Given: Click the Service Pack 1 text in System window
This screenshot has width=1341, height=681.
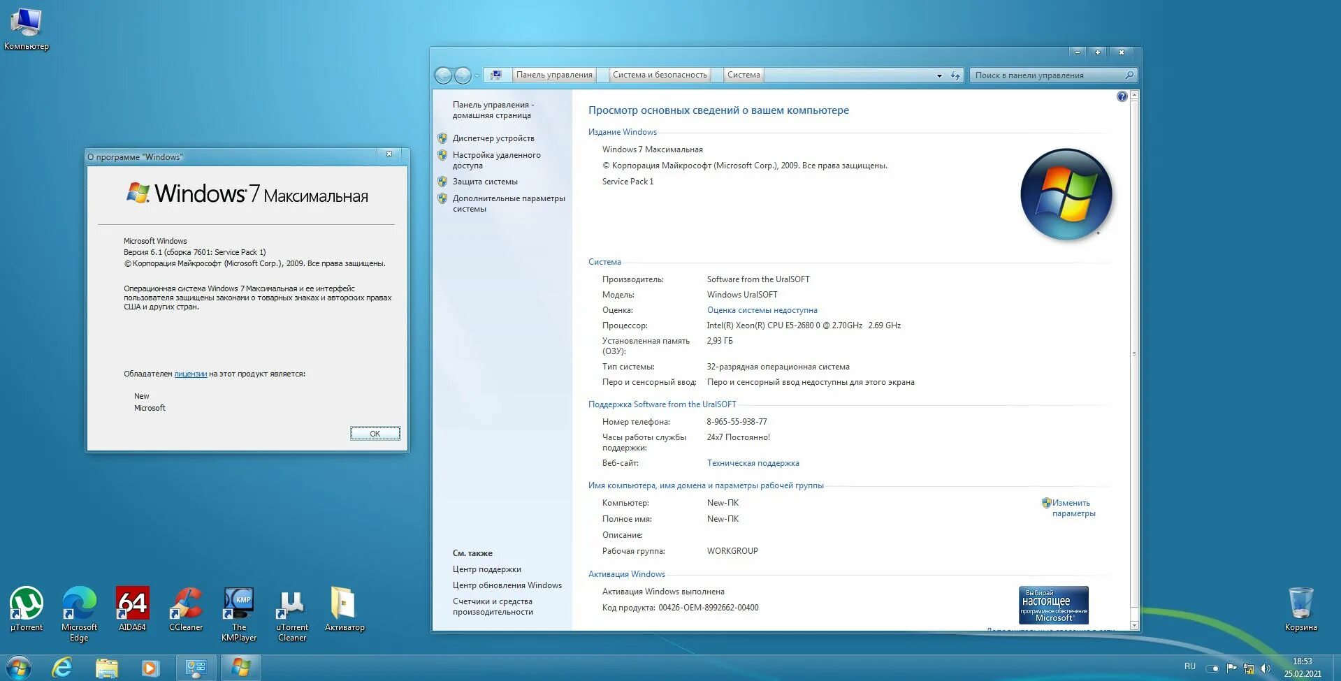Looking at the screenshot, I should coord(628,182).
